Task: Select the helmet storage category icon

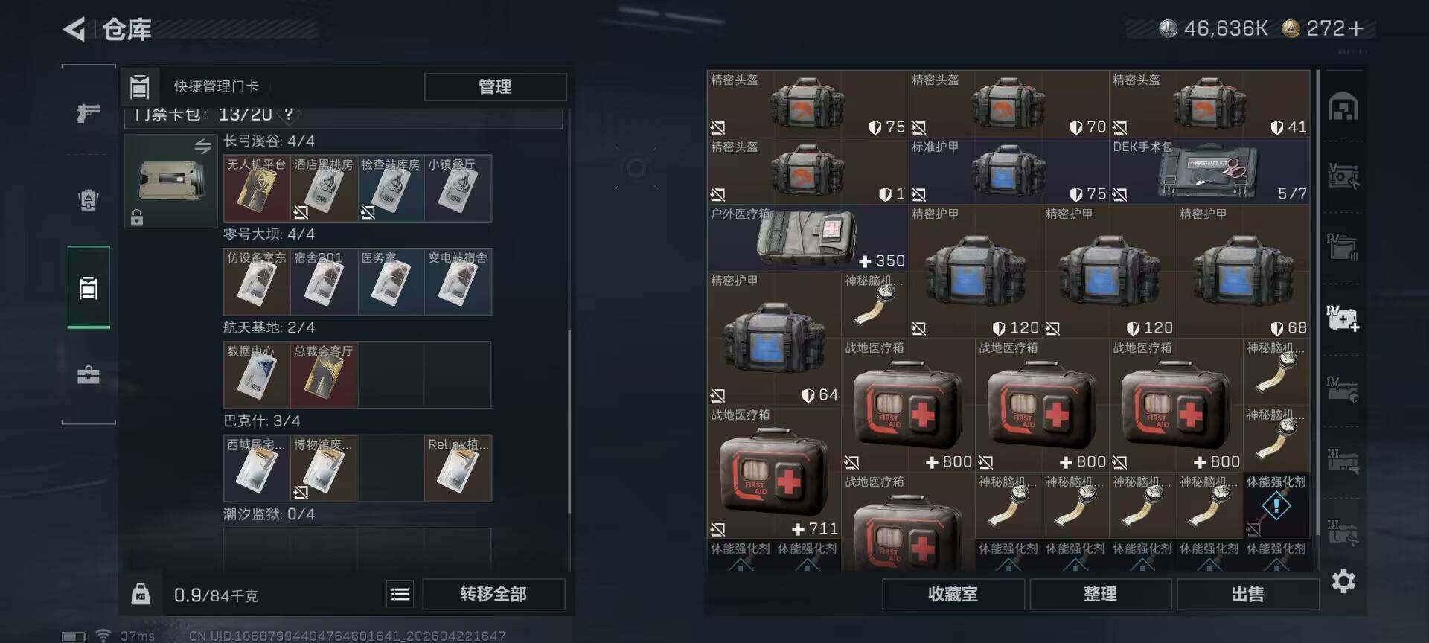Action: (1343, 107)
